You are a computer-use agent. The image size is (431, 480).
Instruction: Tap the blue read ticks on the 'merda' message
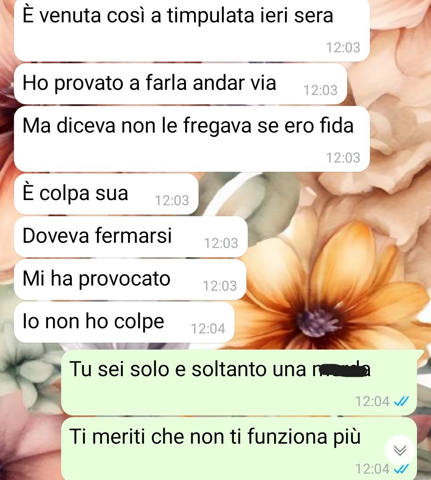[401, 401]
